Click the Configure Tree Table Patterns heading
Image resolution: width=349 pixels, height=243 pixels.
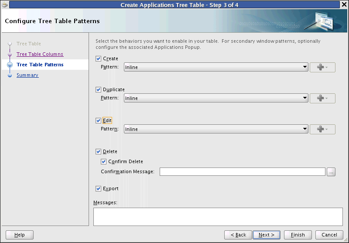(52, 21)
